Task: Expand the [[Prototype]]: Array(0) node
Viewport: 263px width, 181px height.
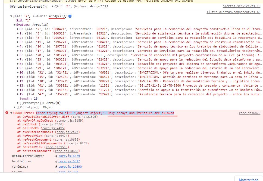Action: tap(18, 103)
